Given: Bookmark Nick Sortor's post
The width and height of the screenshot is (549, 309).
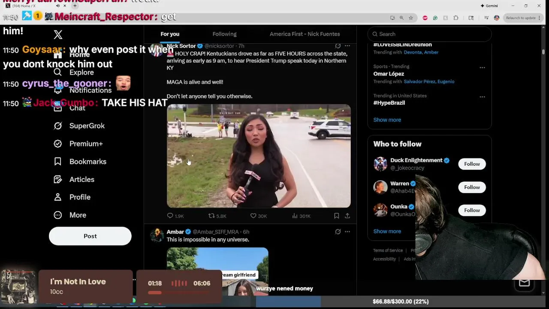Looking at the screenshot, I should (337, 216).
